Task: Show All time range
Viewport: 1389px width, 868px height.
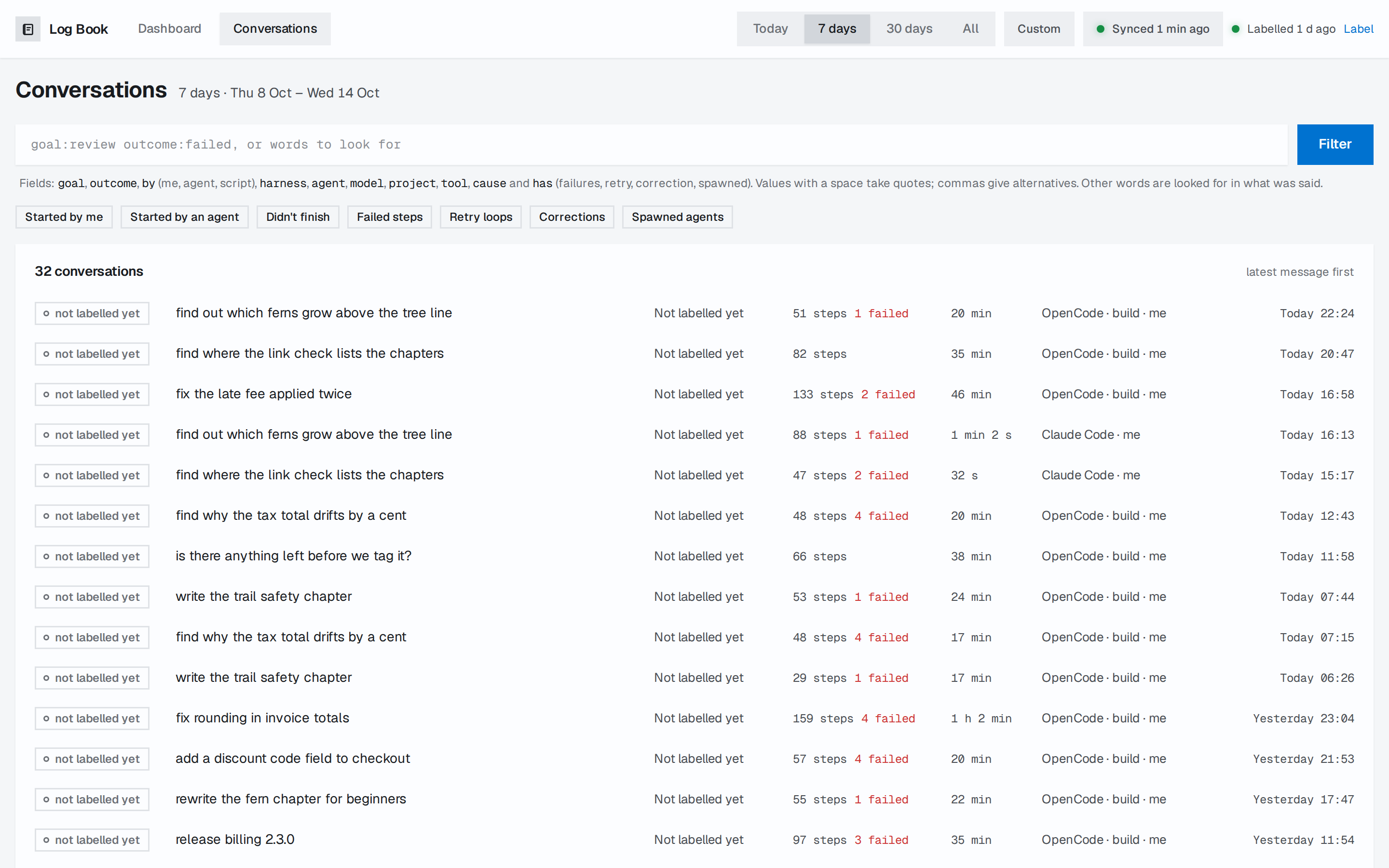Action: tap(970, 29)
